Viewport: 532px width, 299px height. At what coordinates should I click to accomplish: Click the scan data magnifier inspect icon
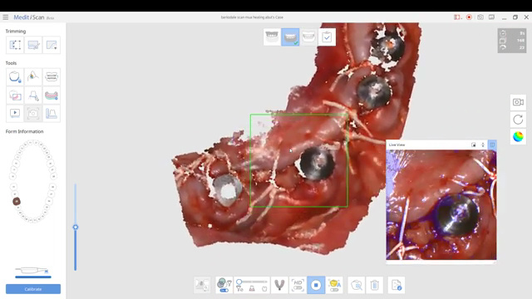click(x=357, y=285)
